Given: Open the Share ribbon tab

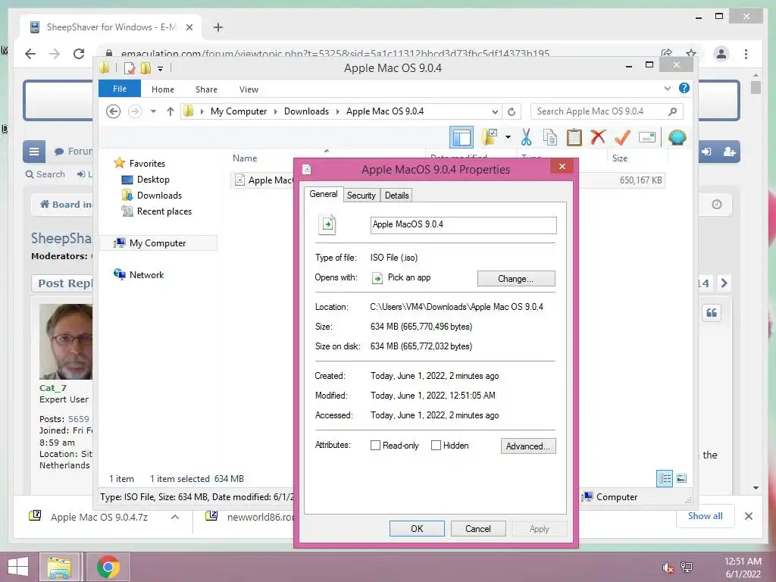Looking at the screenshot, I should 206,89.
